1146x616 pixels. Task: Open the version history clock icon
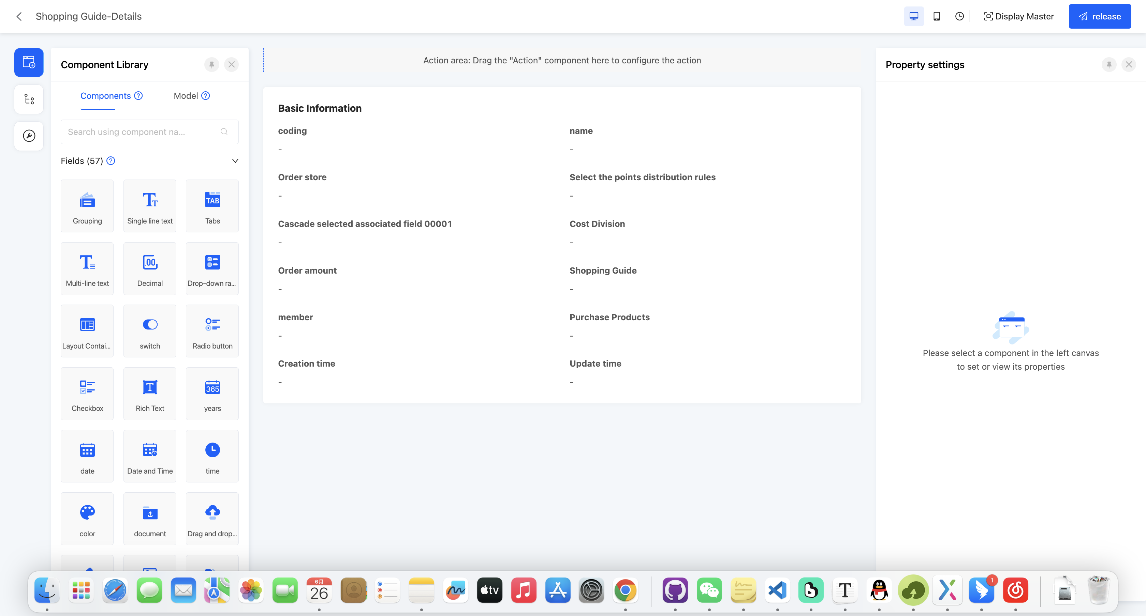(x=959, y=16)
